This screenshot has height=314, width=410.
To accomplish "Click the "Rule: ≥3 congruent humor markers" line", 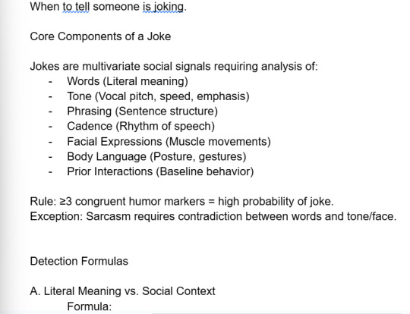I will [x=182, y=202].
